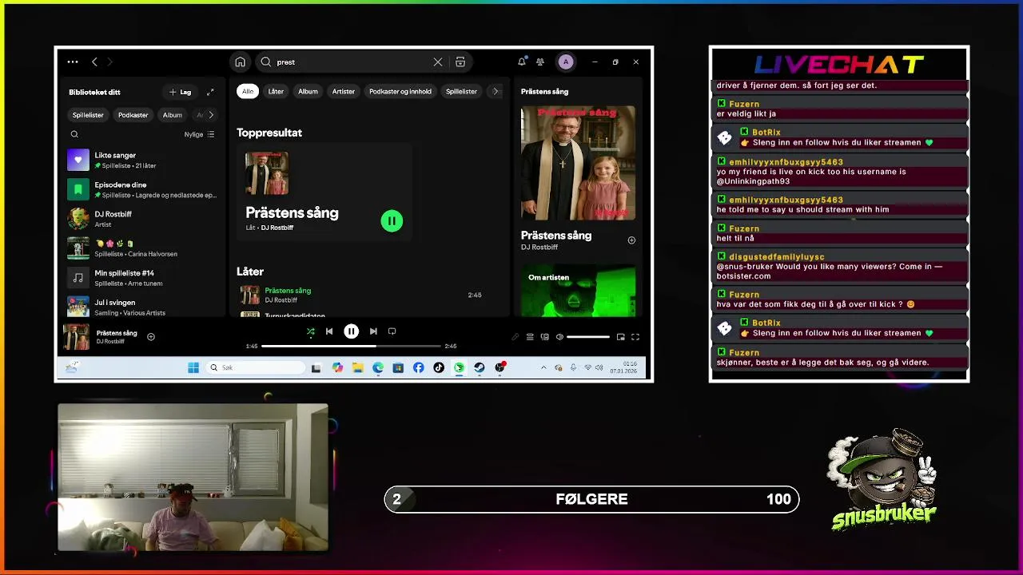Skip to the previous track
Screen dimensions: 1023x575
click(x=329, y=331)
